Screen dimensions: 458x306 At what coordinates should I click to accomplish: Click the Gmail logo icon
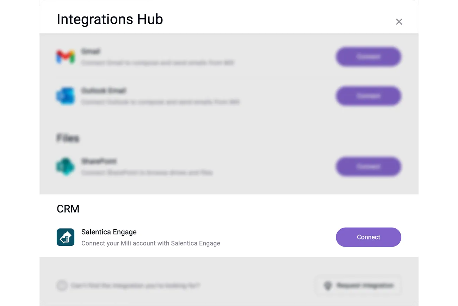[66, 57]
